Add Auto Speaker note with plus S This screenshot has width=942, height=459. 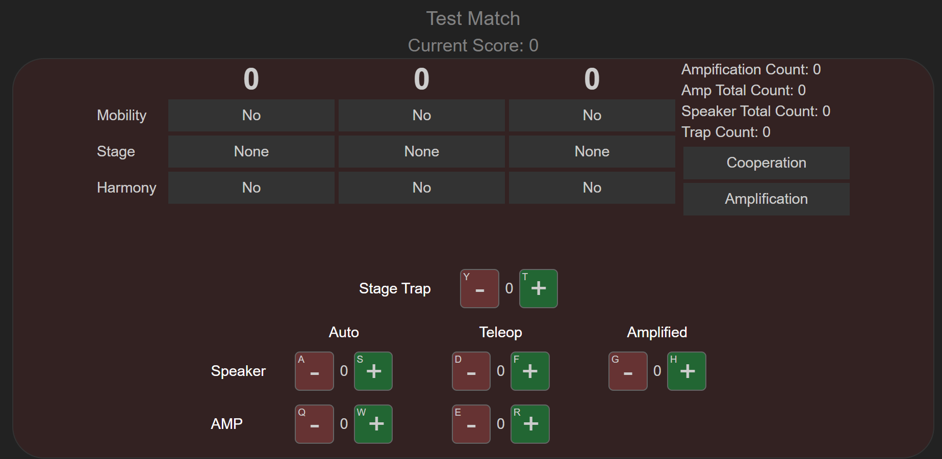coord(373,371)
